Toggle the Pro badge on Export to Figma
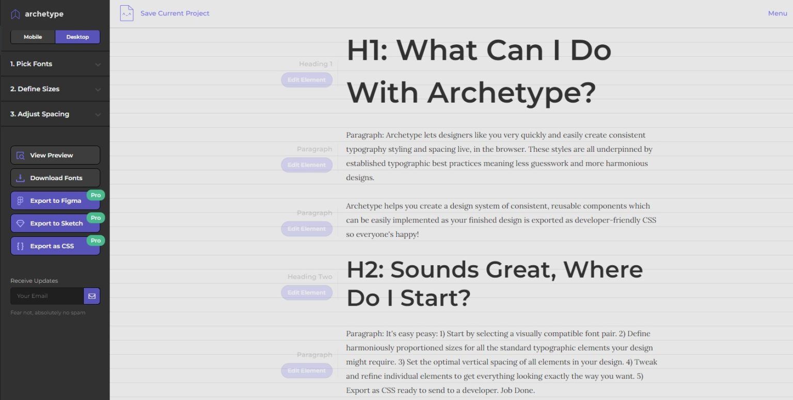 click(x=96, y=195)
